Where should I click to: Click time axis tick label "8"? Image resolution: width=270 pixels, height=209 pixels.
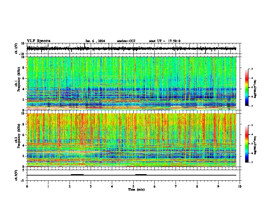click(x=197, y=186)
